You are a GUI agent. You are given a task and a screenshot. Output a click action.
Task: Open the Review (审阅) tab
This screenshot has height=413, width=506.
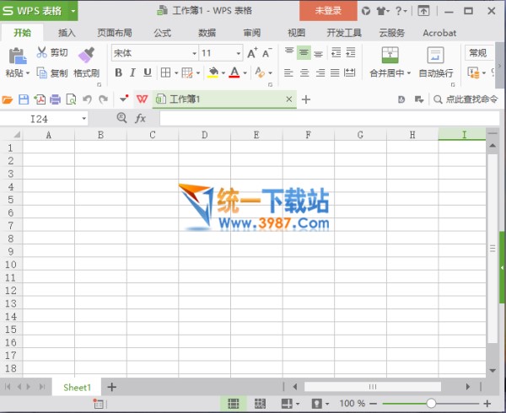251,33
